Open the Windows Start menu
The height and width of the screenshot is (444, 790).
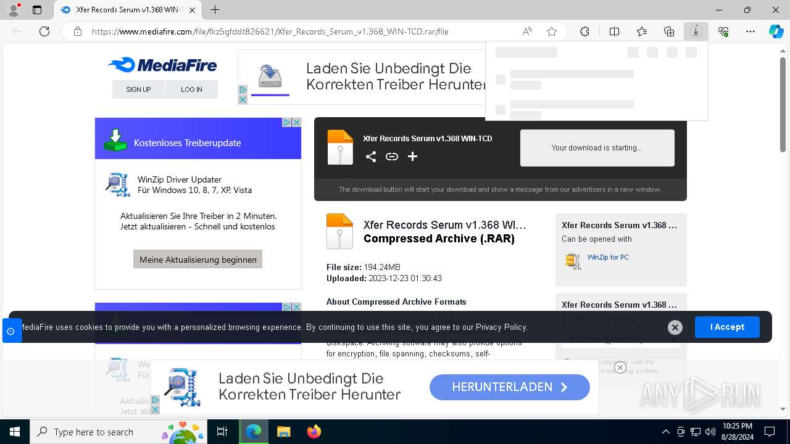click(15, 432)
